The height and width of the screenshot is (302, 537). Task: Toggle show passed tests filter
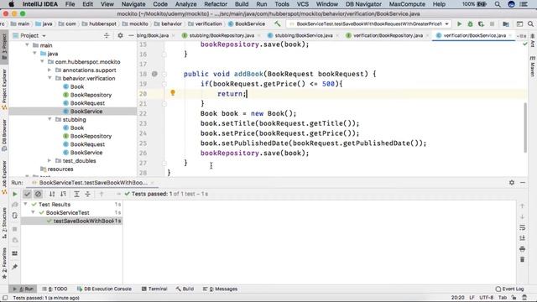27,194
